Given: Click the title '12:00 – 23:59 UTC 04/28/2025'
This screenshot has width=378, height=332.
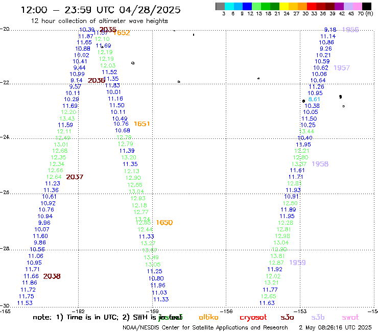Looking at the screenshot, I should pos(101,10).
